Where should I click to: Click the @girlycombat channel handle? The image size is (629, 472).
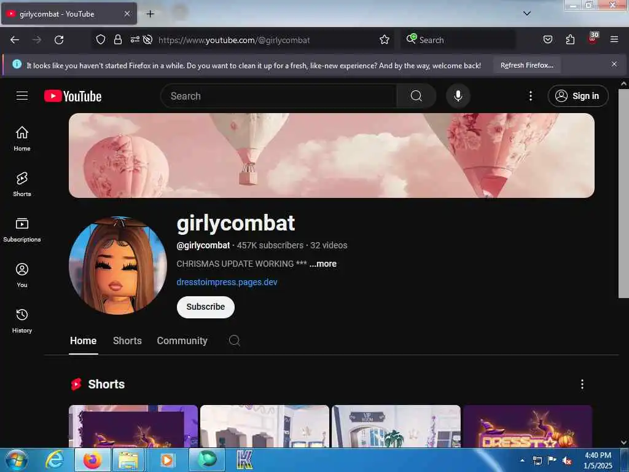click(x=203, y=245)
